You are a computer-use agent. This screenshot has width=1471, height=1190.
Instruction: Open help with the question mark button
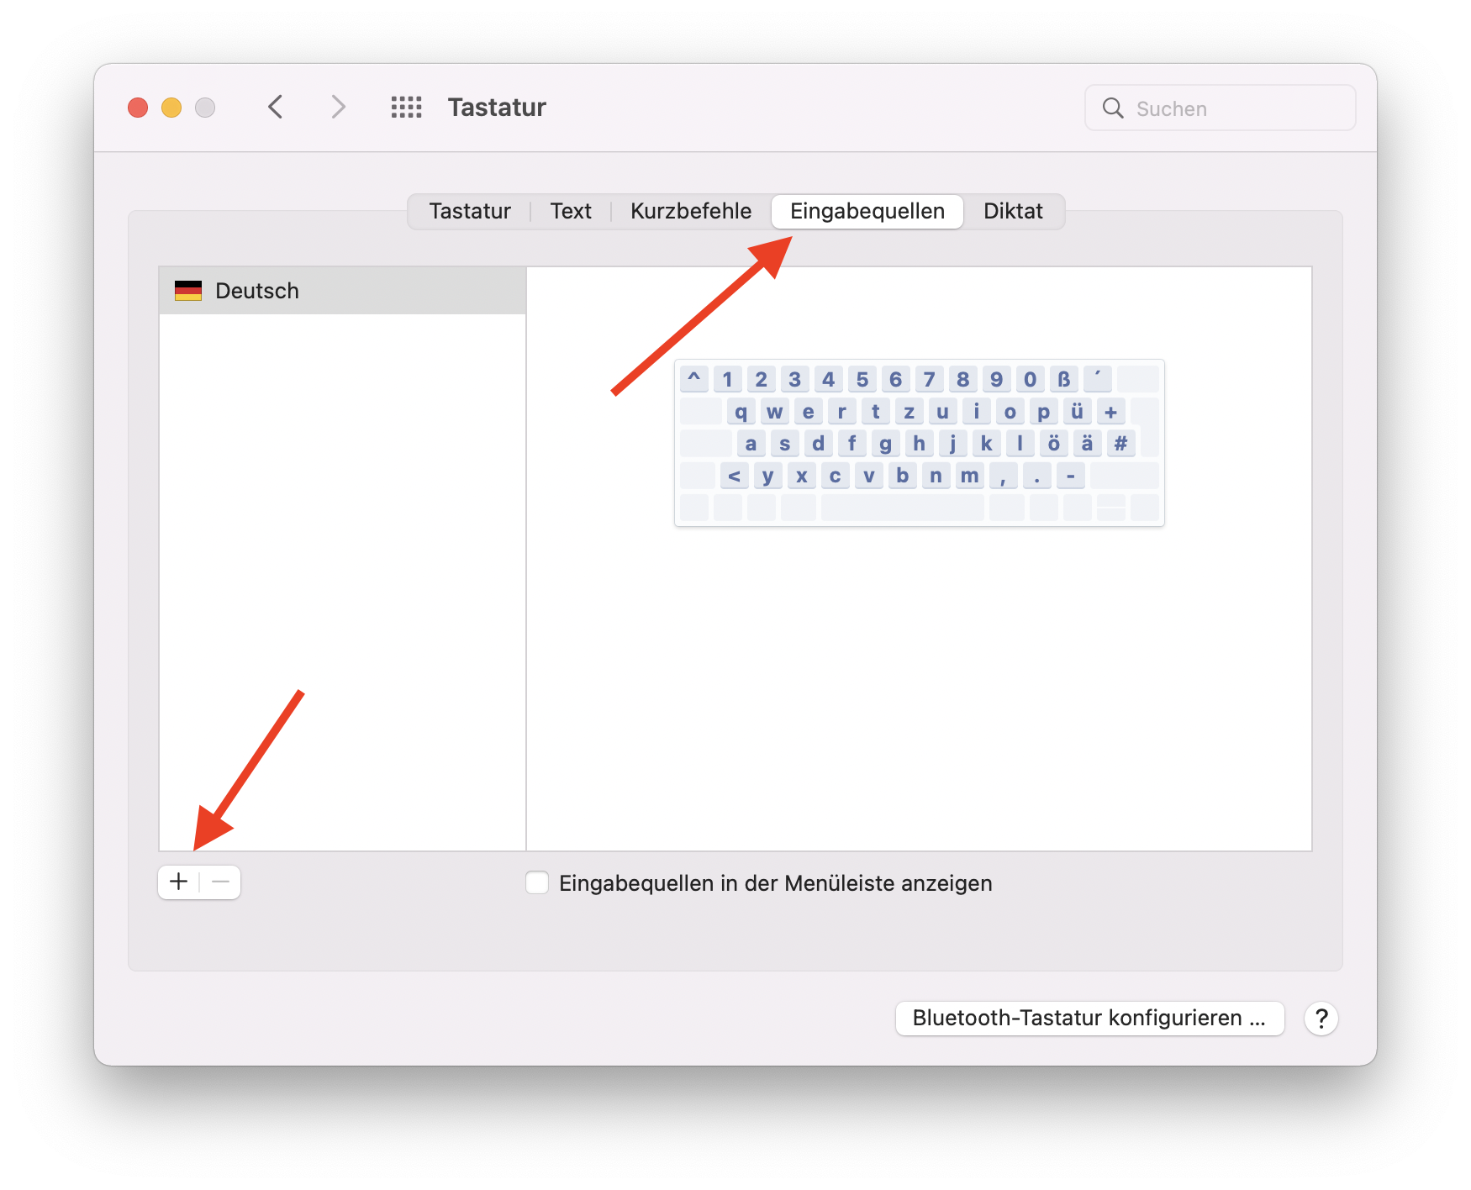coord(1321,1018)
